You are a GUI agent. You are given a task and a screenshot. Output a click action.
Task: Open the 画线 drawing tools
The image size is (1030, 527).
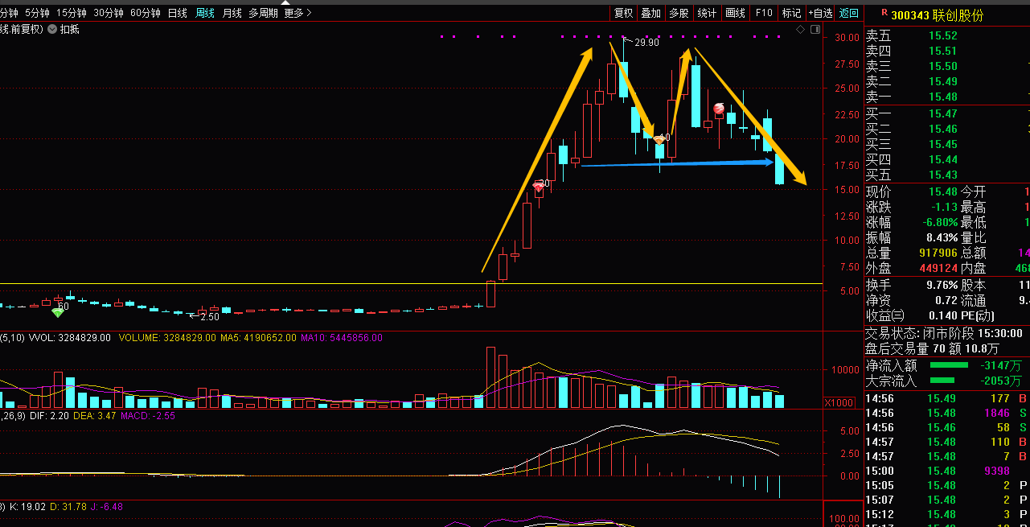tap(735, 13)
